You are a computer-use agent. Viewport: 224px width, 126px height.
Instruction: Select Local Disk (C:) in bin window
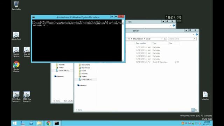click(x=64, y=71)
